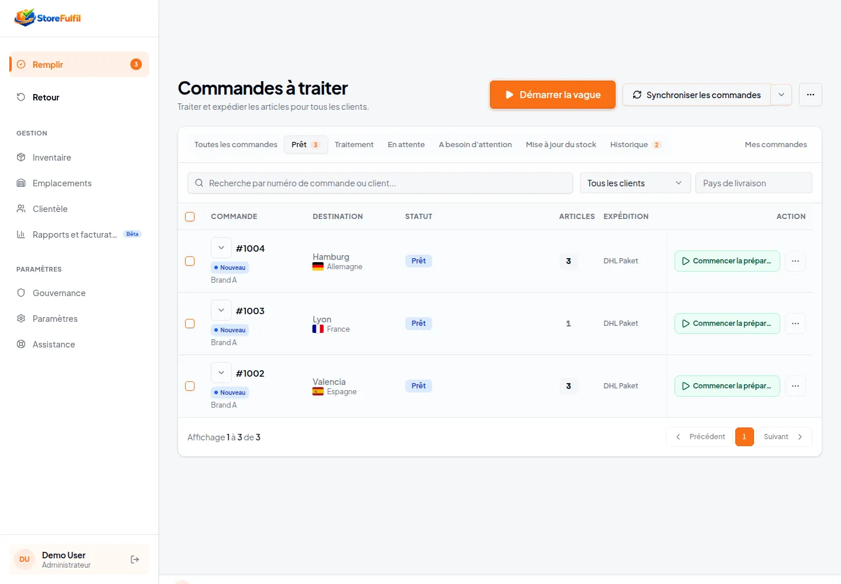Open the Historique tab

point(636,144)
